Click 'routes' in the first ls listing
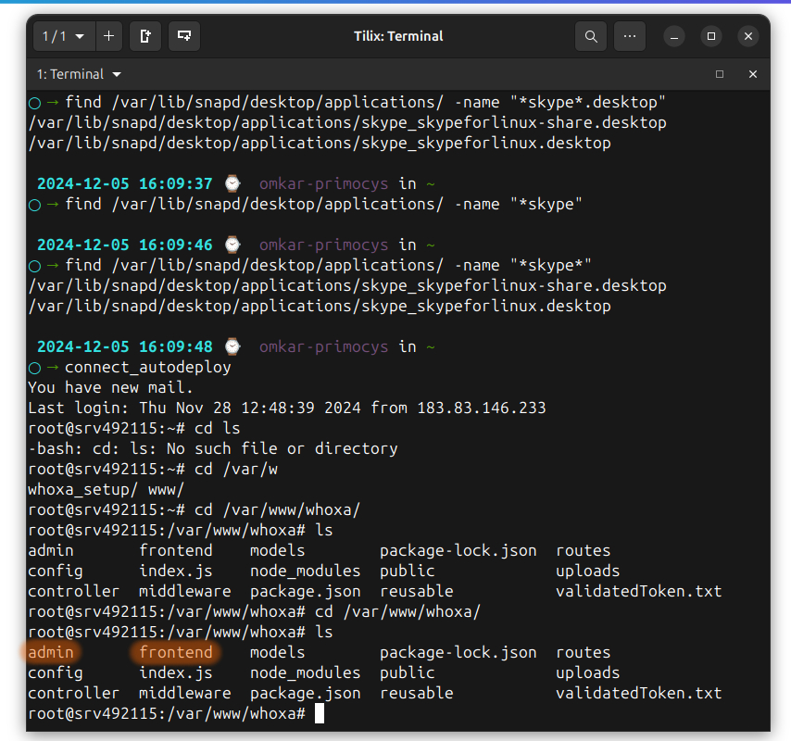The image size is (791, 741). 584,550
